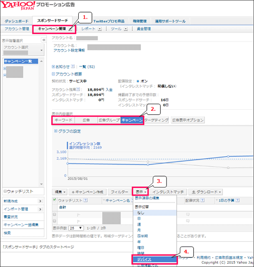The image size is (254, 267).
Task: Click the flag icon in second campaign row
Action: (x=78, y=221)
